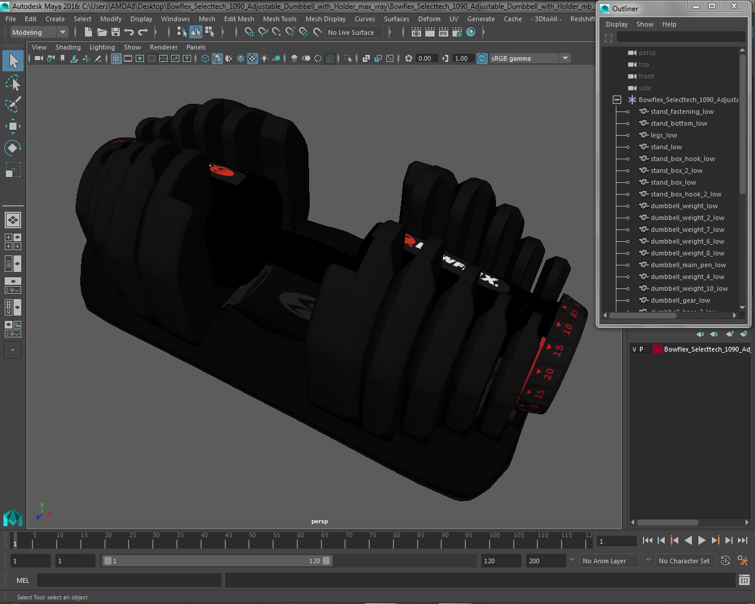Redo the last action
Viewport: 755px width, 604px height.
pyautogui.click(x=143, y=32)
